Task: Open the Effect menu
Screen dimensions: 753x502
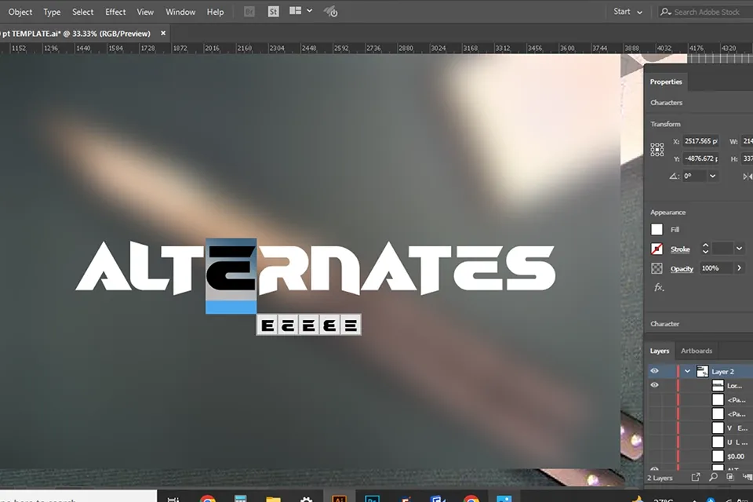Action: point(115,12)
